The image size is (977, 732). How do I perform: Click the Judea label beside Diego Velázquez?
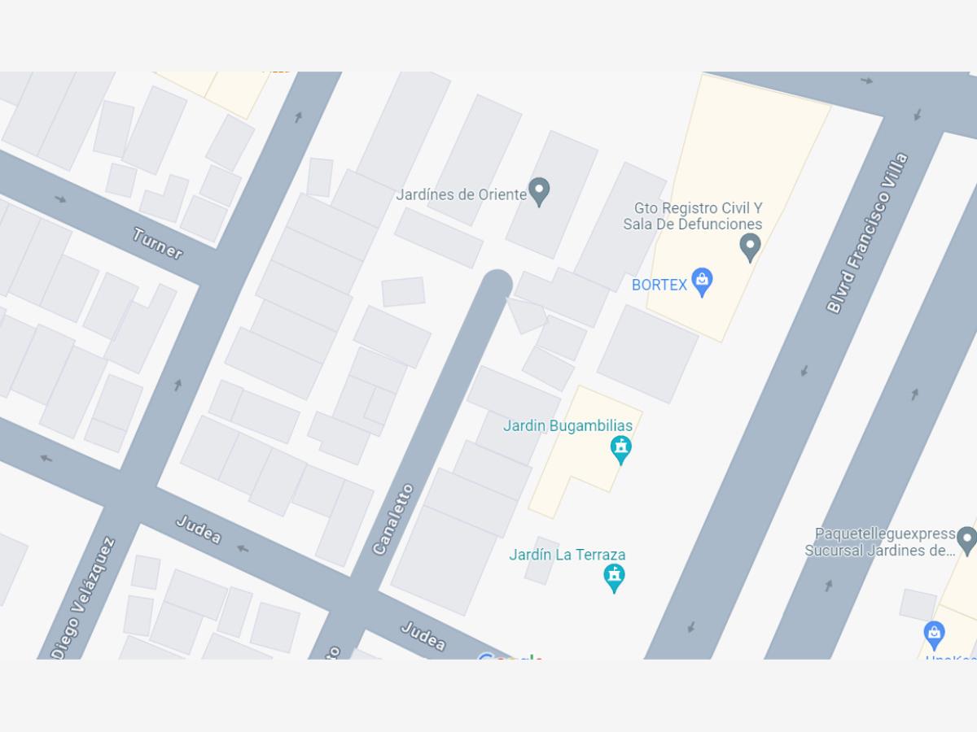click(x=198, y=529)
